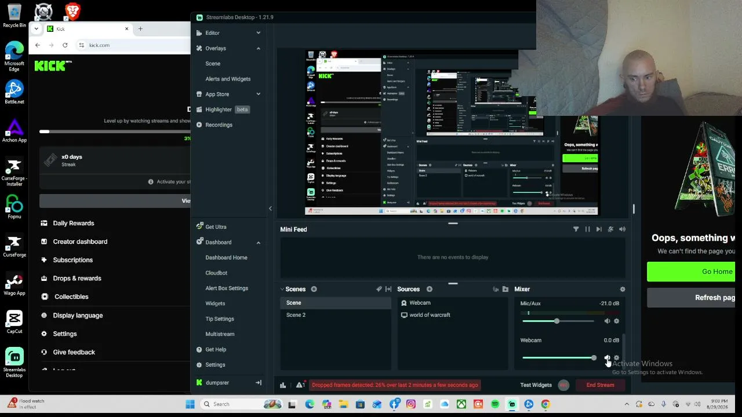Open Brave browser desktop icon

coord(72,10)
